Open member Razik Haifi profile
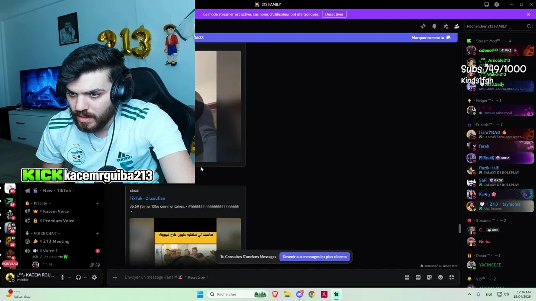 [x=500, y=170]
